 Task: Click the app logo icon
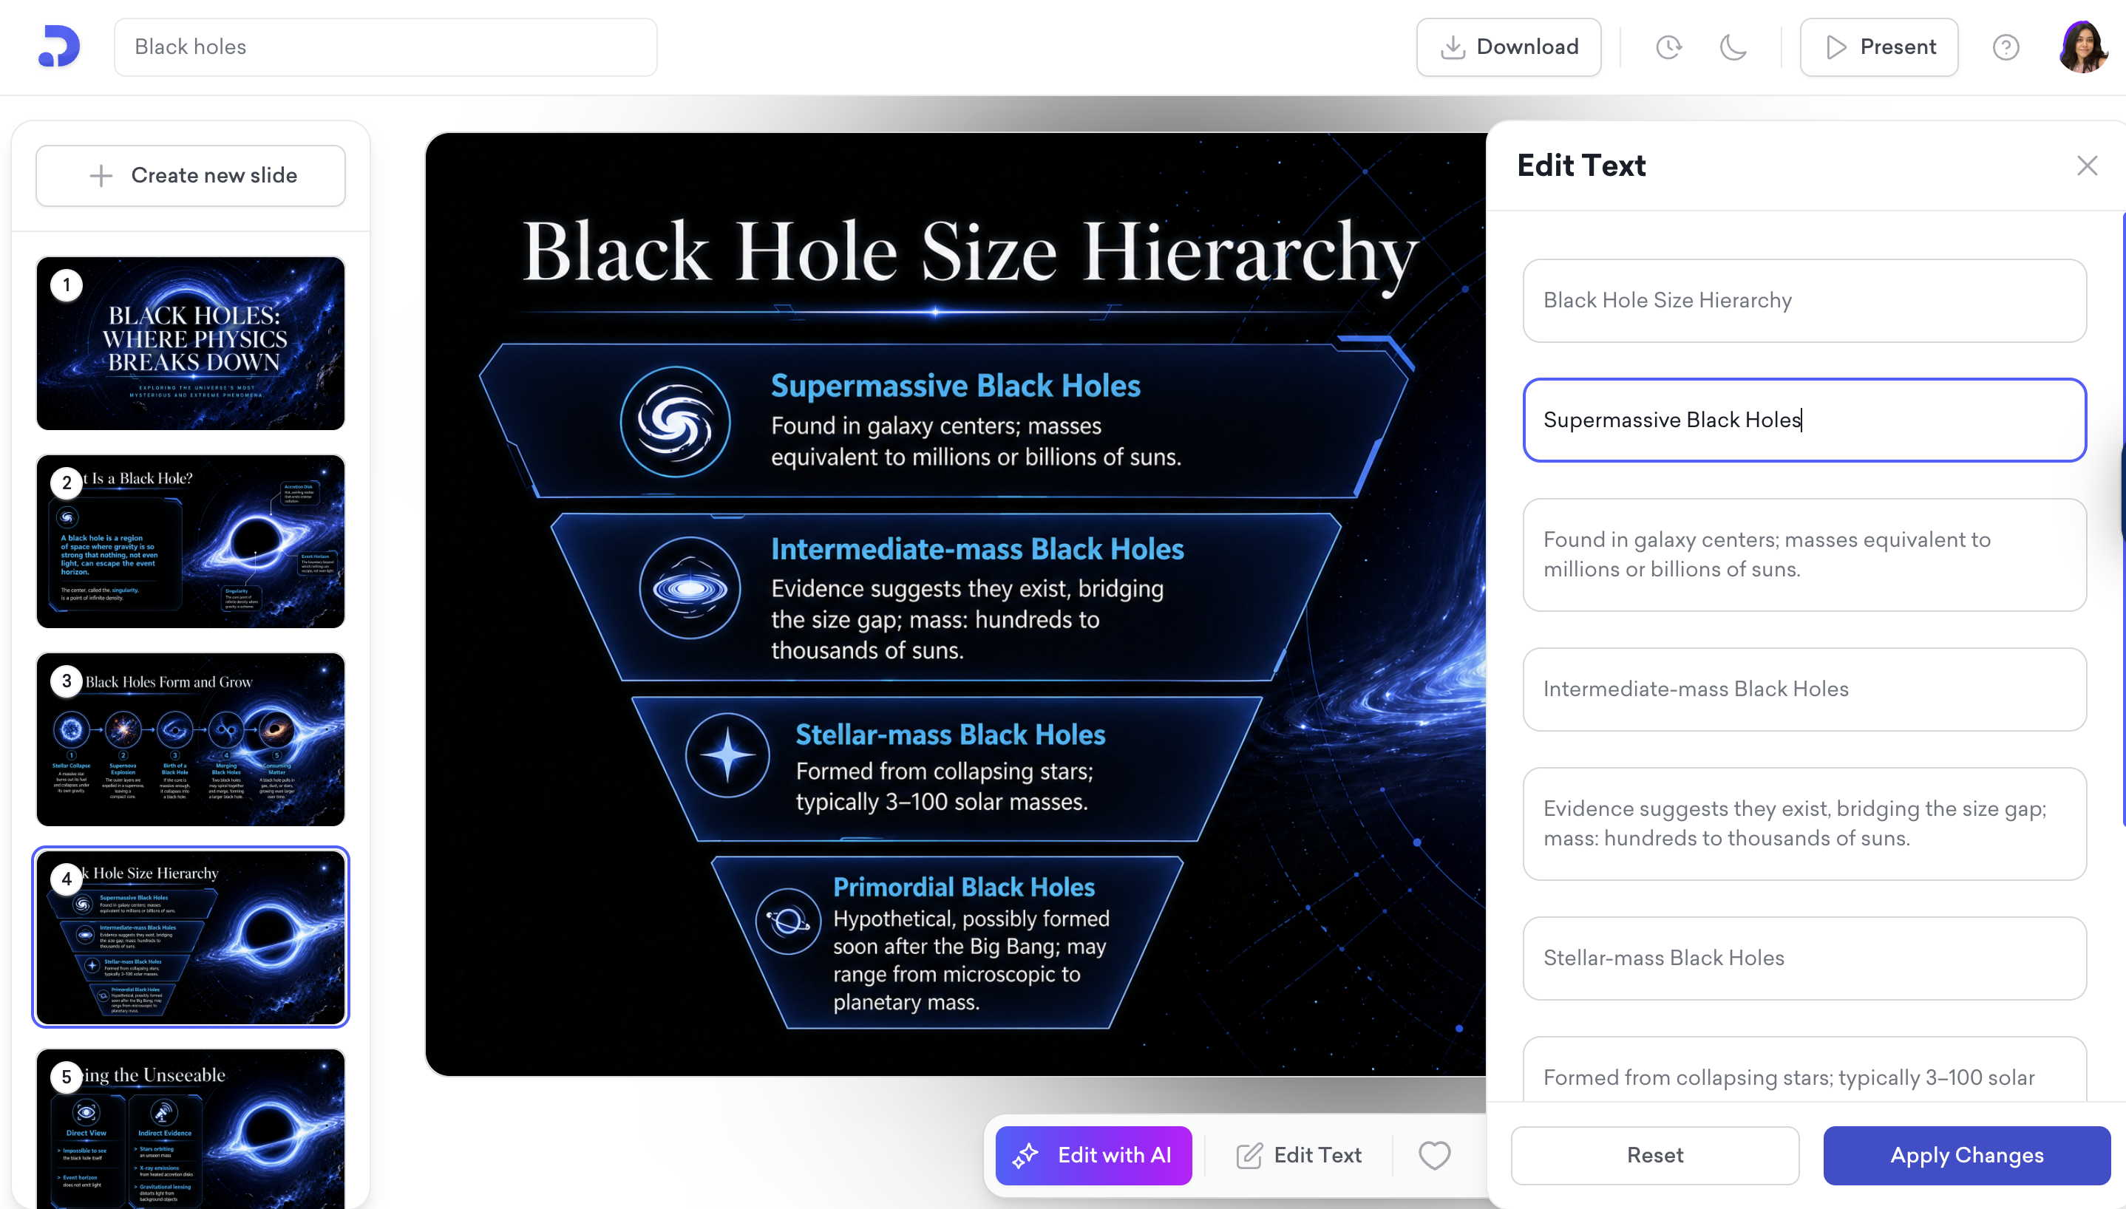(x=59, y=47)
